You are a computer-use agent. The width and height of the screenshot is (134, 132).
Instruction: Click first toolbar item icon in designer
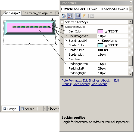click(x=14, y=27)
